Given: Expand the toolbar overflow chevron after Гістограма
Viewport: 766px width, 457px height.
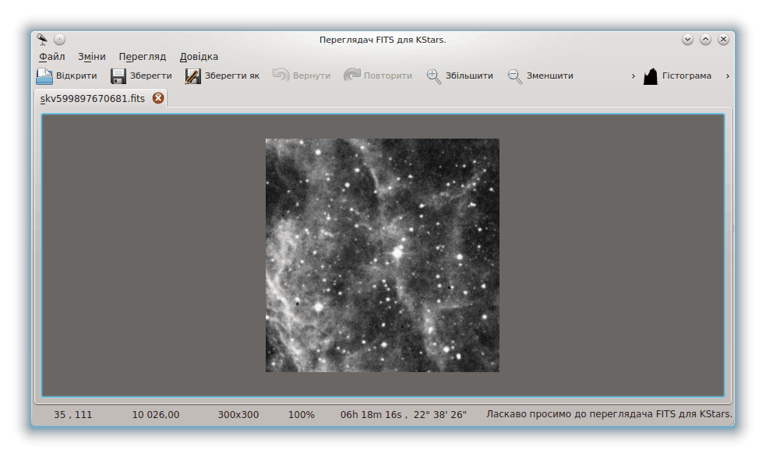Looking at the screenshot, I should pos(727,76).
